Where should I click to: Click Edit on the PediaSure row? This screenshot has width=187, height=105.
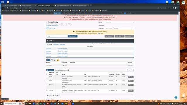click(x=130, y=91)
